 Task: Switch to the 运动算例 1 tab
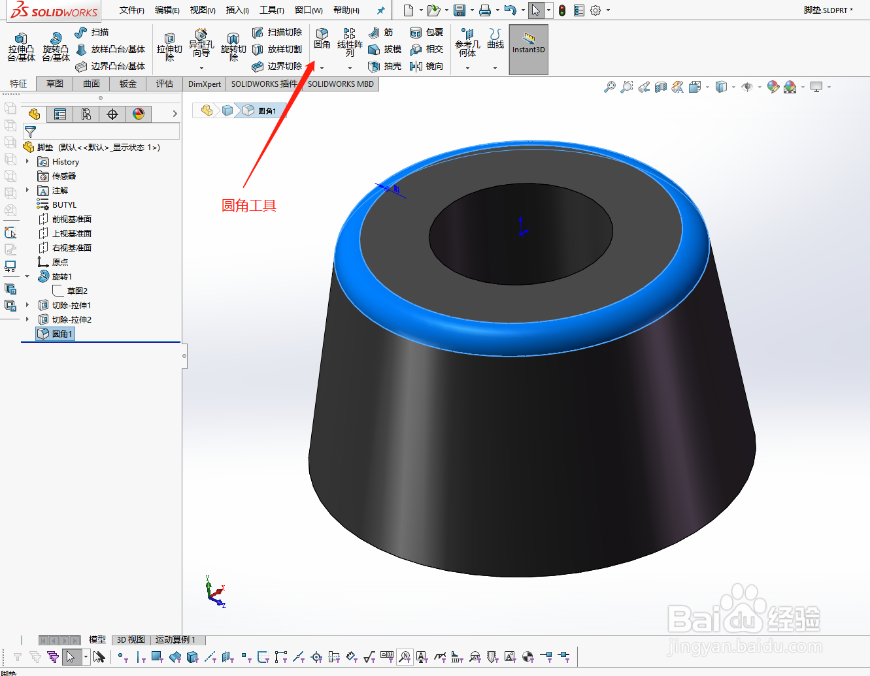tap(175, 640)
